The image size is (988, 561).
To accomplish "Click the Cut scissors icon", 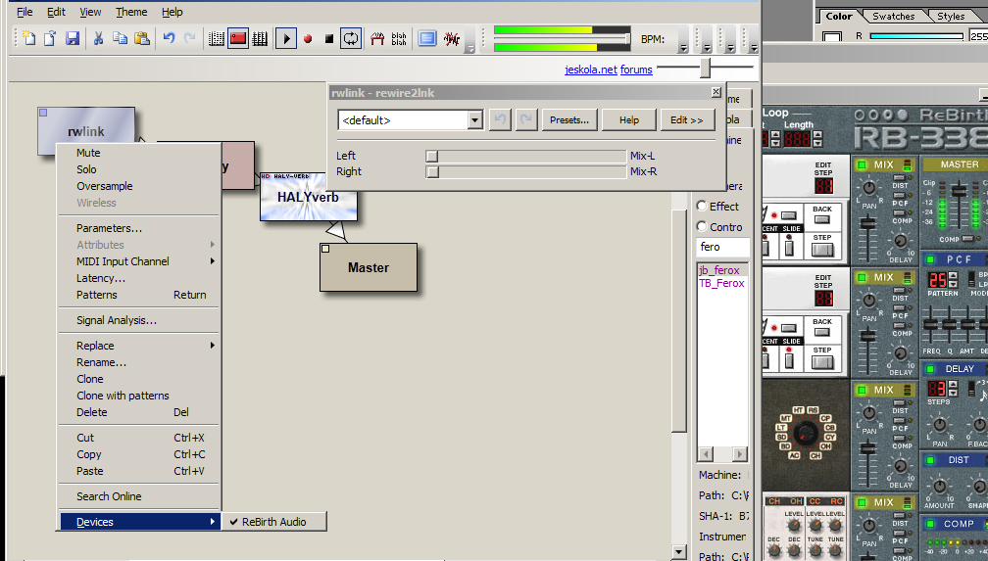I will (x=98, y=39).
